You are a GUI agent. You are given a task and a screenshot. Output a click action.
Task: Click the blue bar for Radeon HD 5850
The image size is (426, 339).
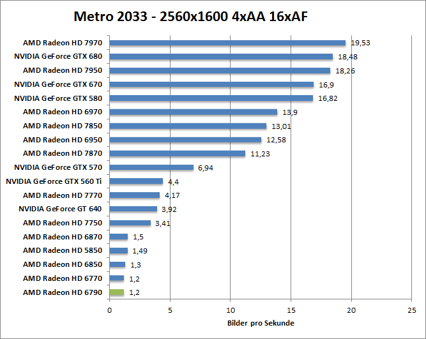pos(119,250)
